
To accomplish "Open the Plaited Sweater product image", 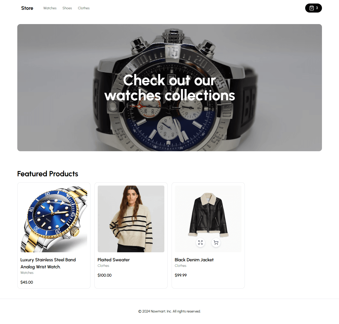I will click(x=131, y=219).
